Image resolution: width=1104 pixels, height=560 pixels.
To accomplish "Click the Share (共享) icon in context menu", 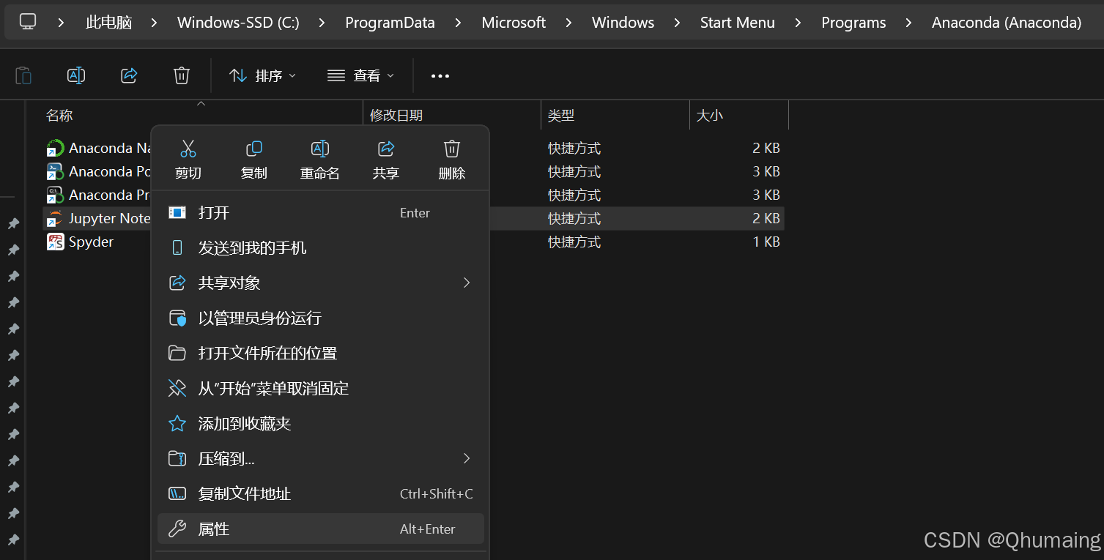I will pyautogui.click(x=386, y=149).
